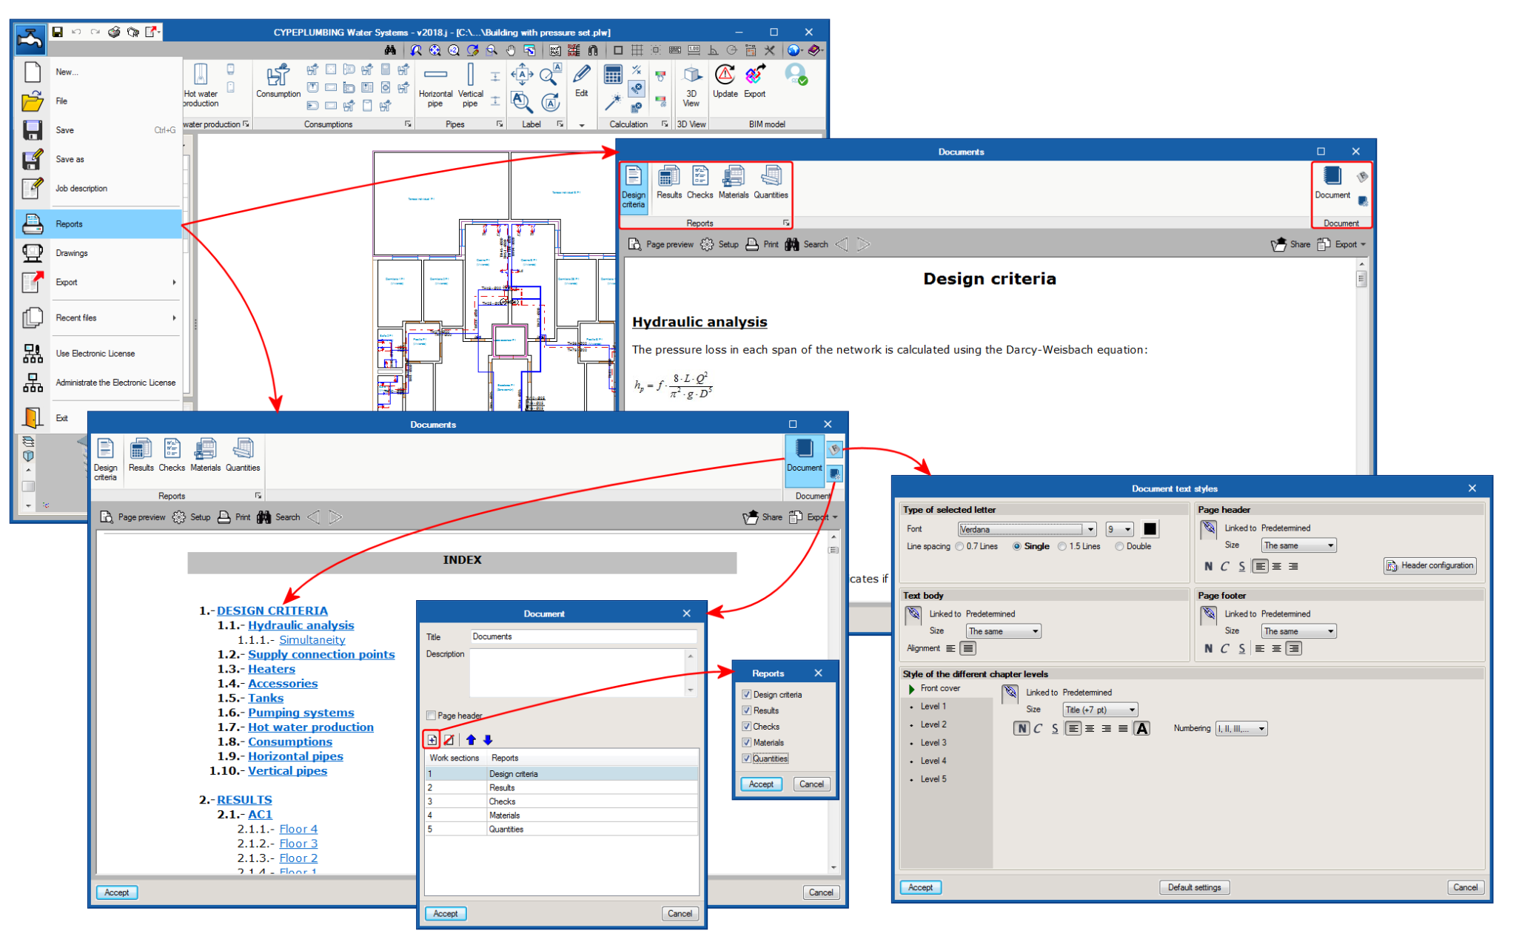Click the Title input field in Document dialog
This screenshot has width=1516, height=942.
pyautogui.click(x=583, y=636)
